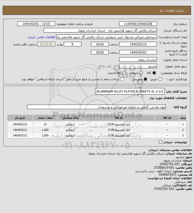Click the نام سازمان خریدار organization name text
Image resolution: width=194 pixels, height=213 pixels.
tap(126, 153)
